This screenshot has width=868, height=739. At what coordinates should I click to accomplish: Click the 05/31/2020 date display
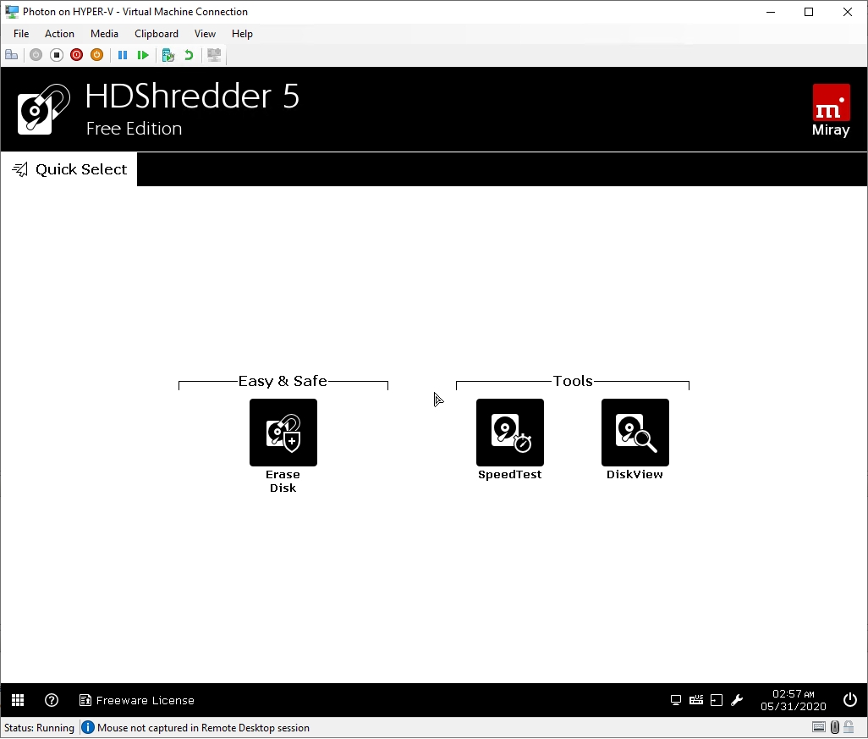[794, 706]
